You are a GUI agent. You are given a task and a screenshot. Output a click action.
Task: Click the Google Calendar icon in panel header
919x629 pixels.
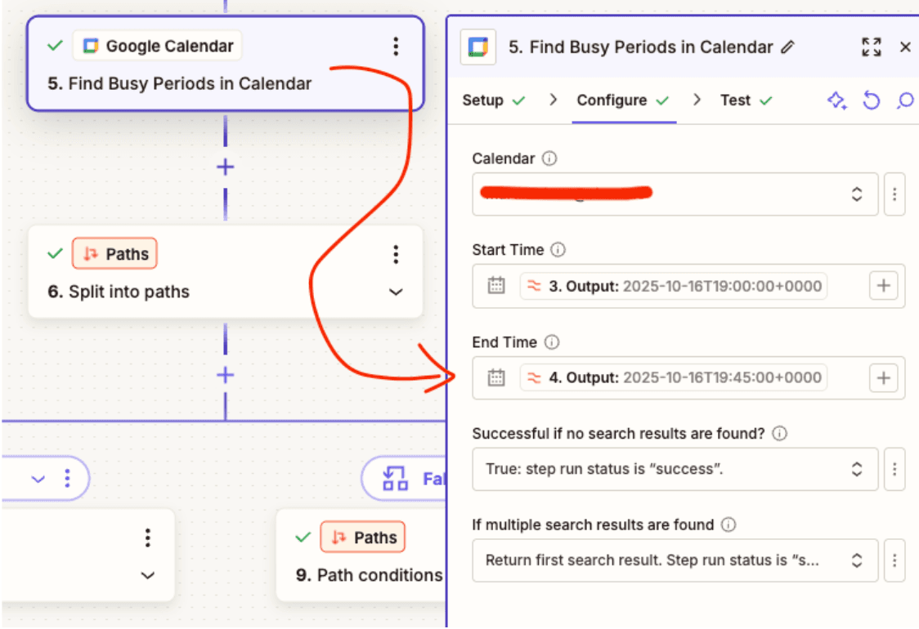pos(478,47)
